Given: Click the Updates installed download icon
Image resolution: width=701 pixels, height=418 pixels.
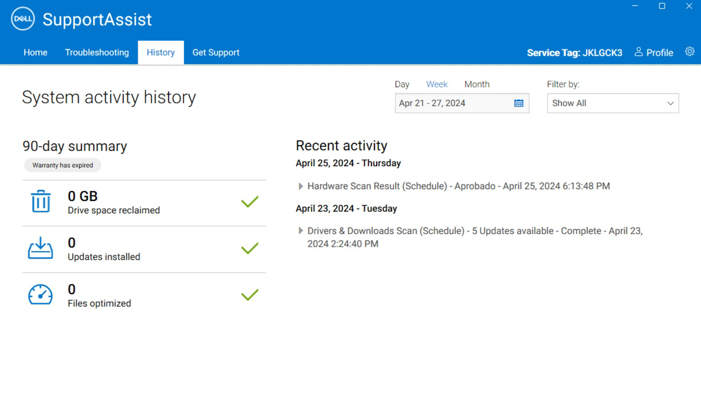Looking at the screenshot, I should point(40,248).
